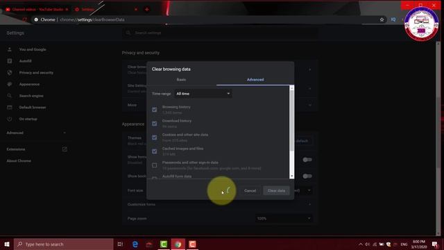The height and width of the screenshot is (250, 444).
Task: Click Cancel in Clear browsing data dialog
Action: [x=250, y=190]
